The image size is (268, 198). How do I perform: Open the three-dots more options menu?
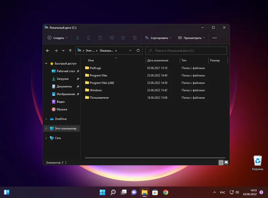[214, 38]
